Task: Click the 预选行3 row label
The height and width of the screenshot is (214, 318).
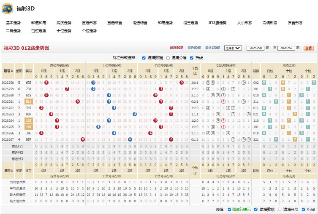Action: [17, 159]
